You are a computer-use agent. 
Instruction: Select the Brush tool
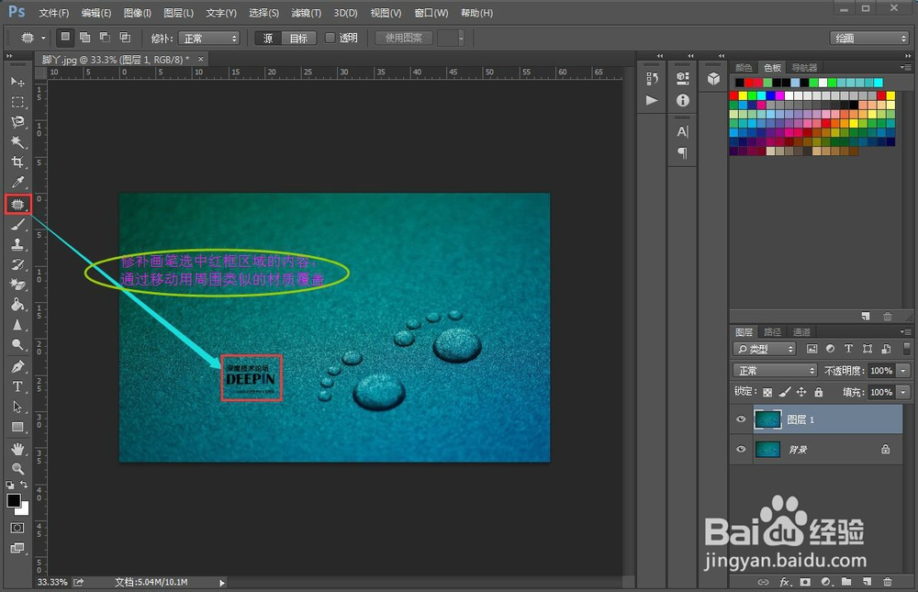[x=17, y=225]
